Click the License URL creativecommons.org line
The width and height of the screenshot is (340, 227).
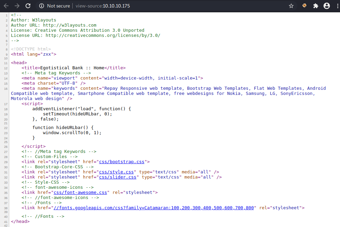pyautogui.click(x=86, y=36)
